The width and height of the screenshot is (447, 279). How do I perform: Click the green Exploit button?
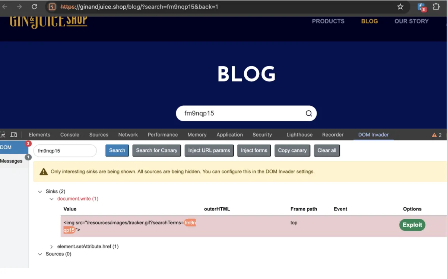coord(412,225)
